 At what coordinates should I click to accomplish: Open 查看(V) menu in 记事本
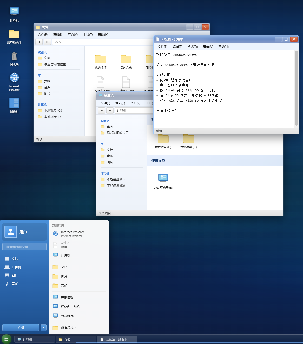(208, 47)
